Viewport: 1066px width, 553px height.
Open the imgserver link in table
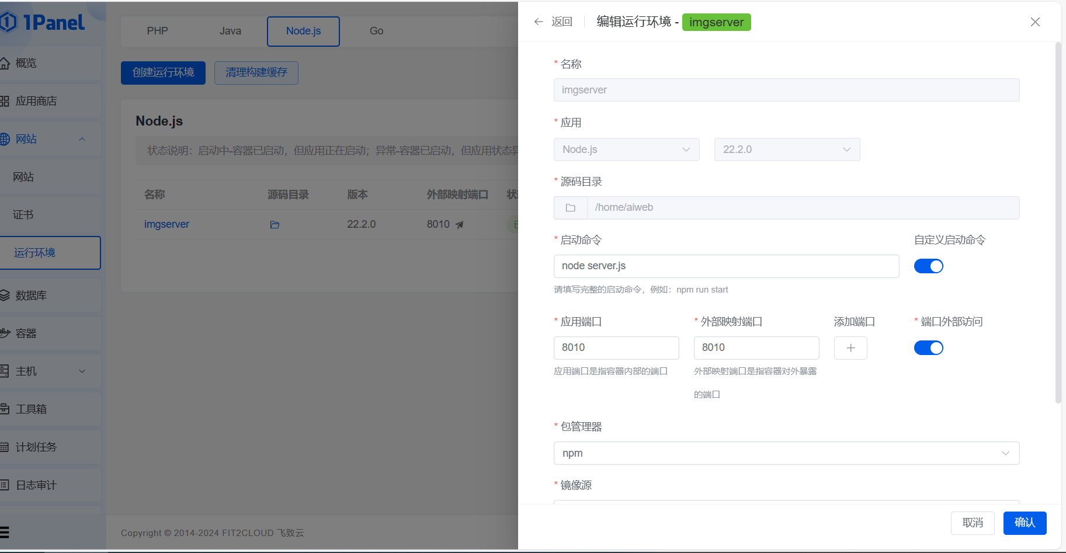[x=166, y=224]
